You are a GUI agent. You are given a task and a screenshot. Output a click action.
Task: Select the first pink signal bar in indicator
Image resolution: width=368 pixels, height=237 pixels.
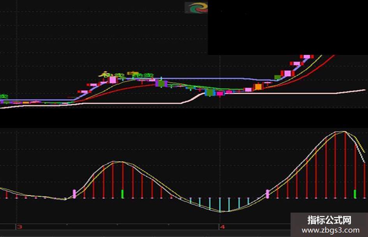[x=75, y=194]
